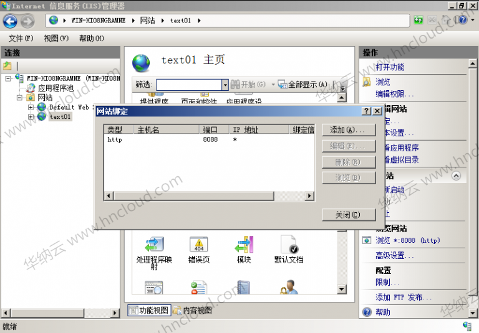This screenshot has width=479, height=333.
Task: Click the 筛选 filter input field
Action: [189, 85]
